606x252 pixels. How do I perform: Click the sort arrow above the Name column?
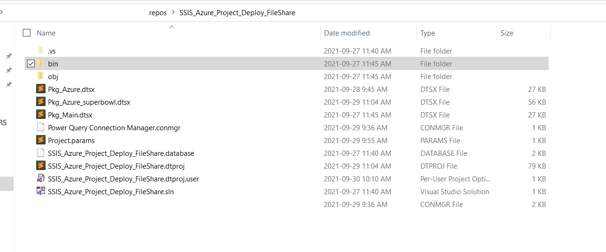point(171,27)
